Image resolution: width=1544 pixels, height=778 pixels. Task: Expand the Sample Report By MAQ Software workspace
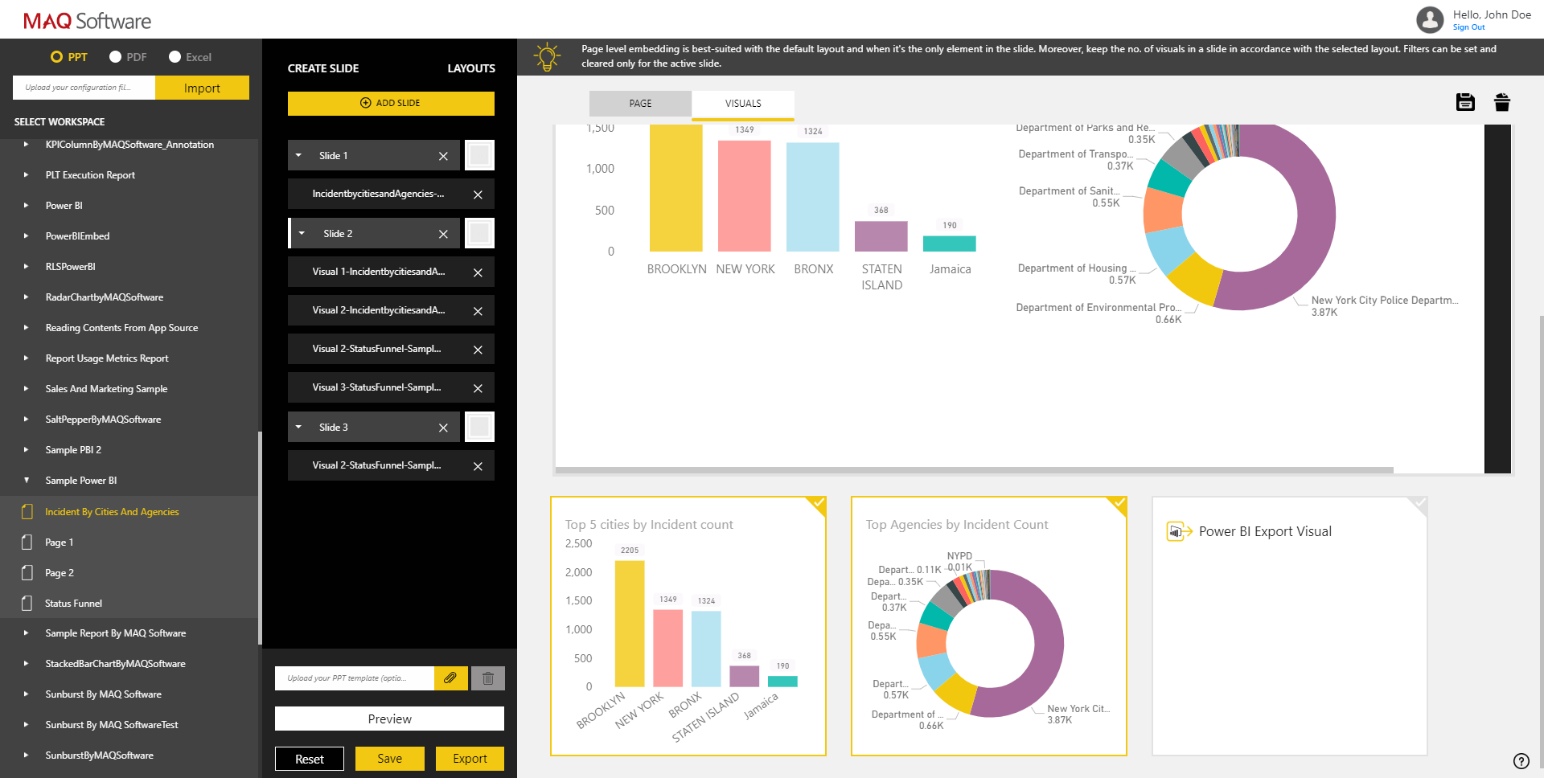[25, 633]
